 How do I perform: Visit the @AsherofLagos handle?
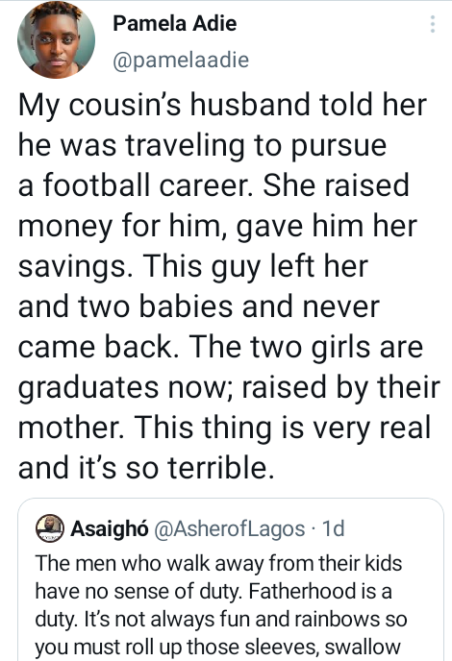[230, 528]
